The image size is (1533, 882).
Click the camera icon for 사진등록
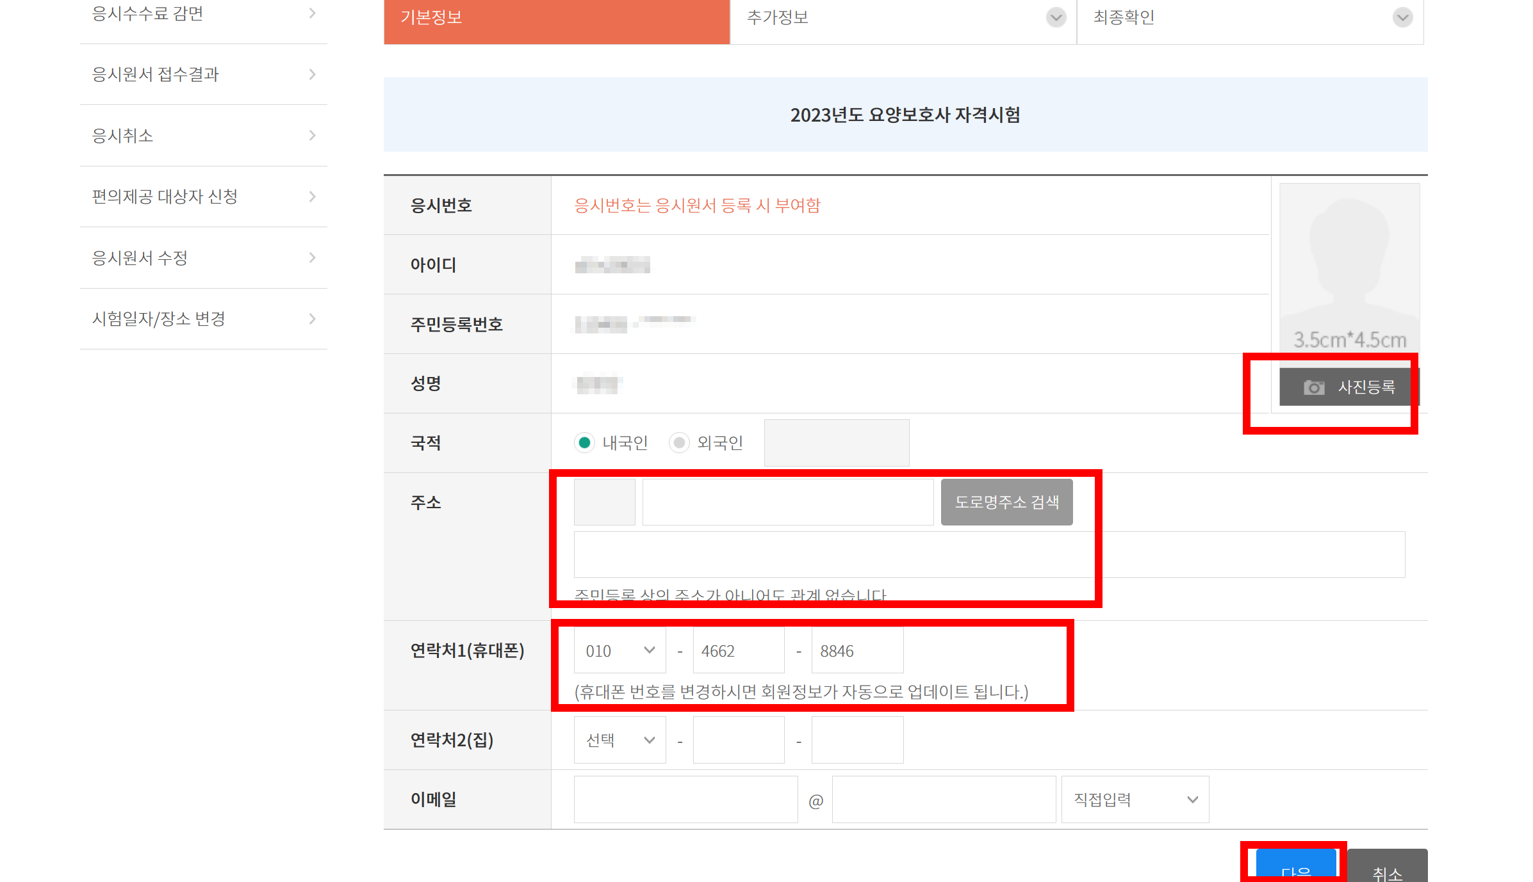(1313, 387)
